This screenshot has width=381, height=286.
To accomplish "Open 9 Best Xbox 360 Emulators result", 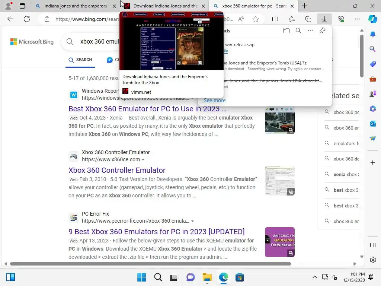I will (157, 232).
